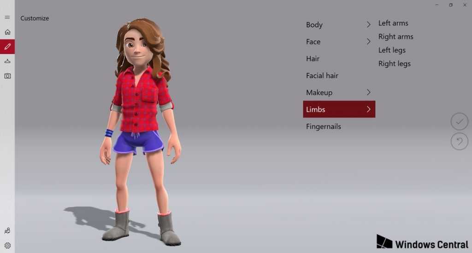Confirm changes with the checkmark button

click(x=459, y=122)
